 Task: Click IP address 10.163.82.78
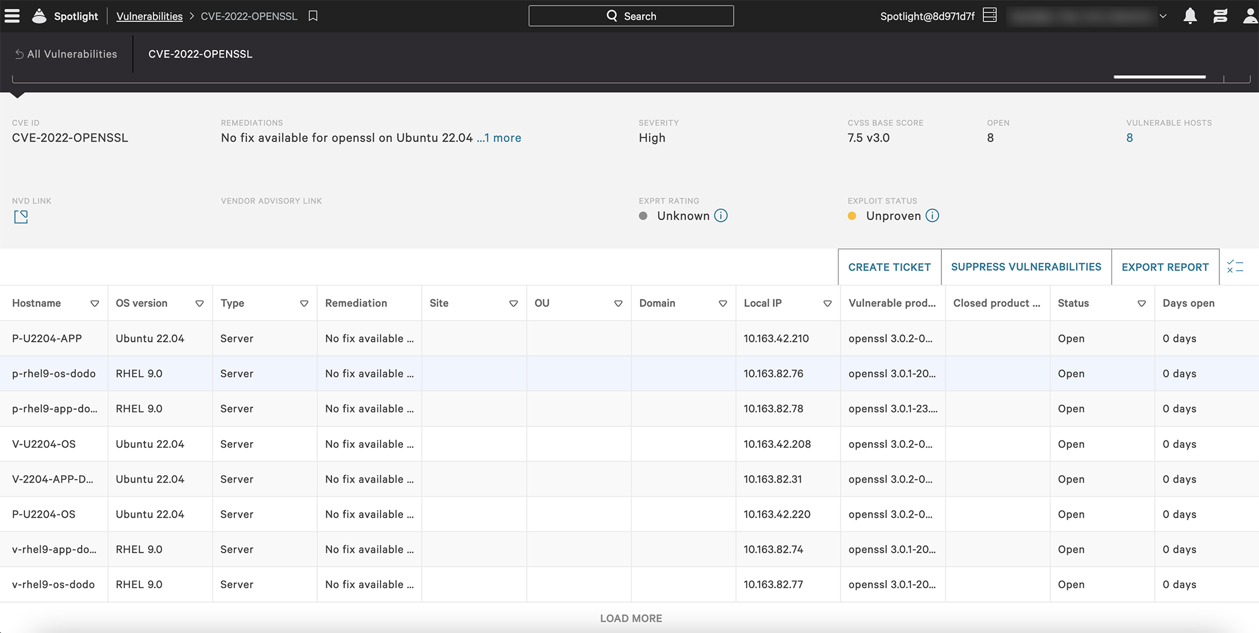(x=773, y=409)
